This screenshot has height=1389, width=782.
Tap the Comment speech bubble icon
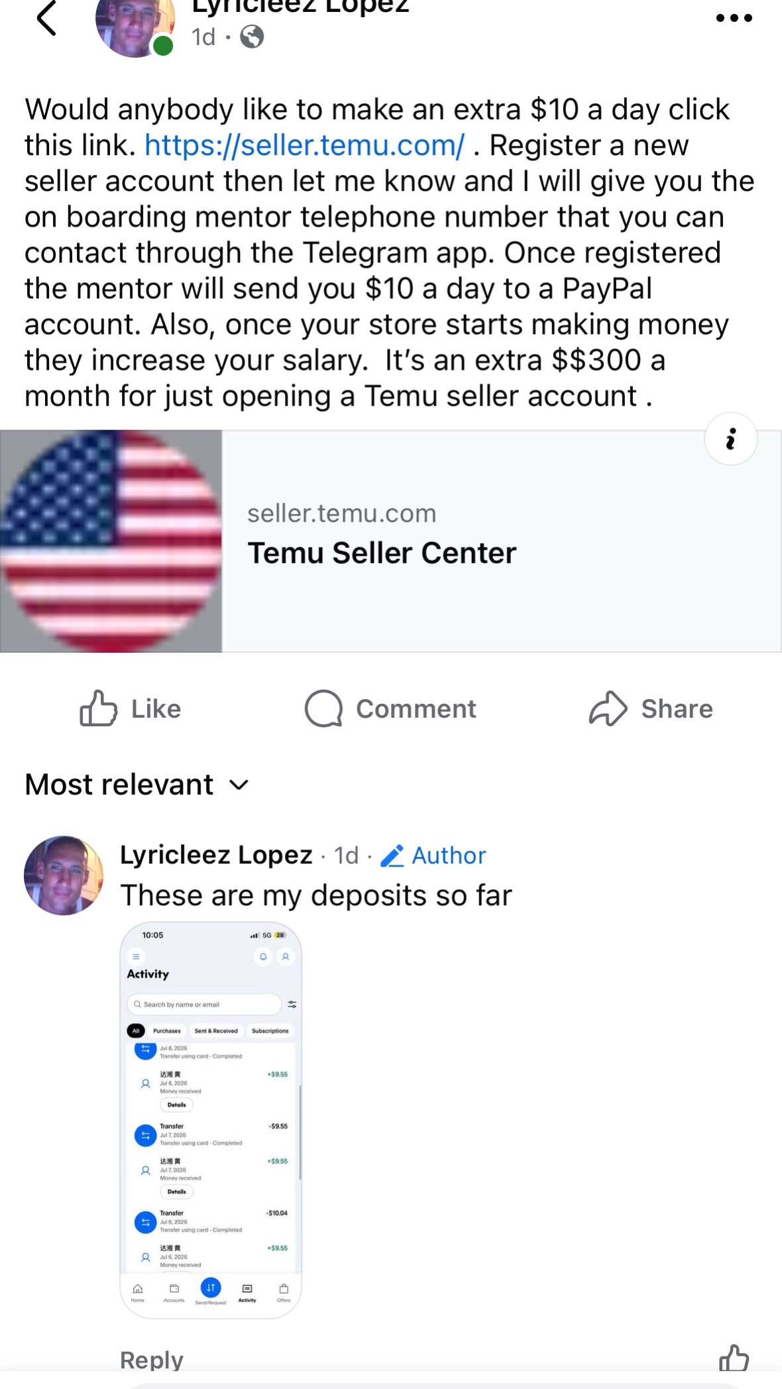323,708
